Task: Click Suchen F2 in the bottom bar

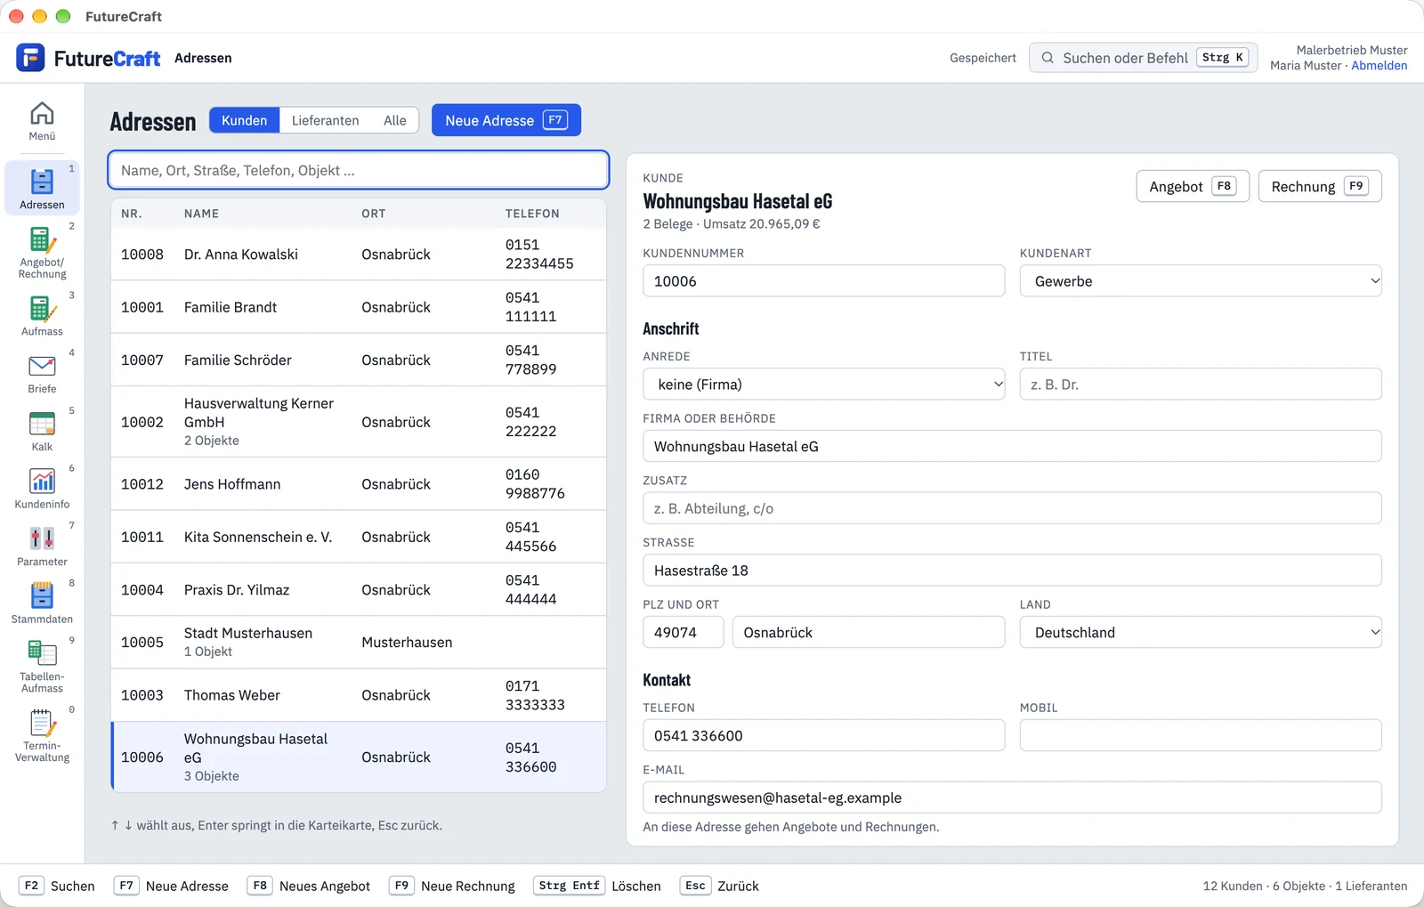Action: pyautogui.click(x=57, y=886)
